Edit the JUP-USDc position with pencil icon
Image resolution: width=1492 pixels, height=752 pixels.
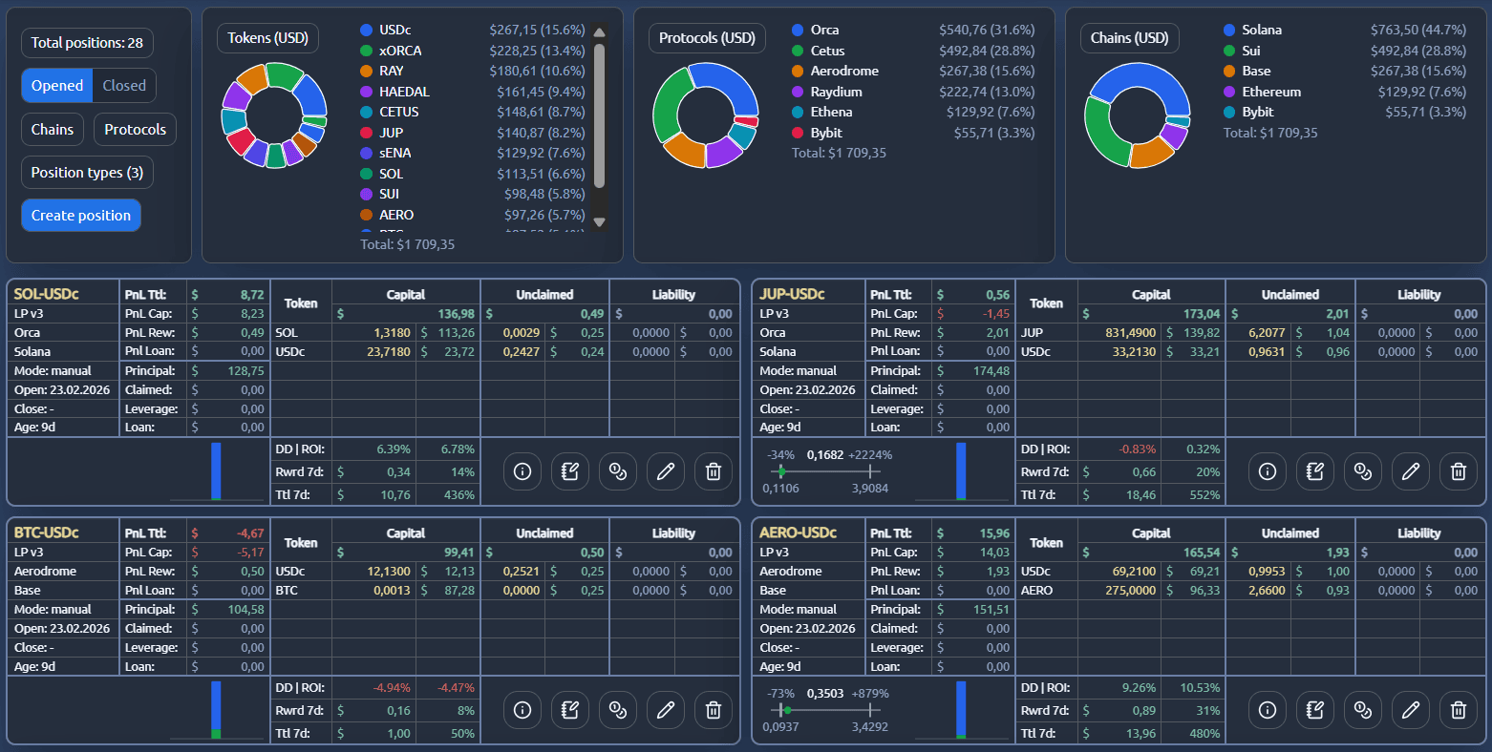click(x=1411, y=471)
